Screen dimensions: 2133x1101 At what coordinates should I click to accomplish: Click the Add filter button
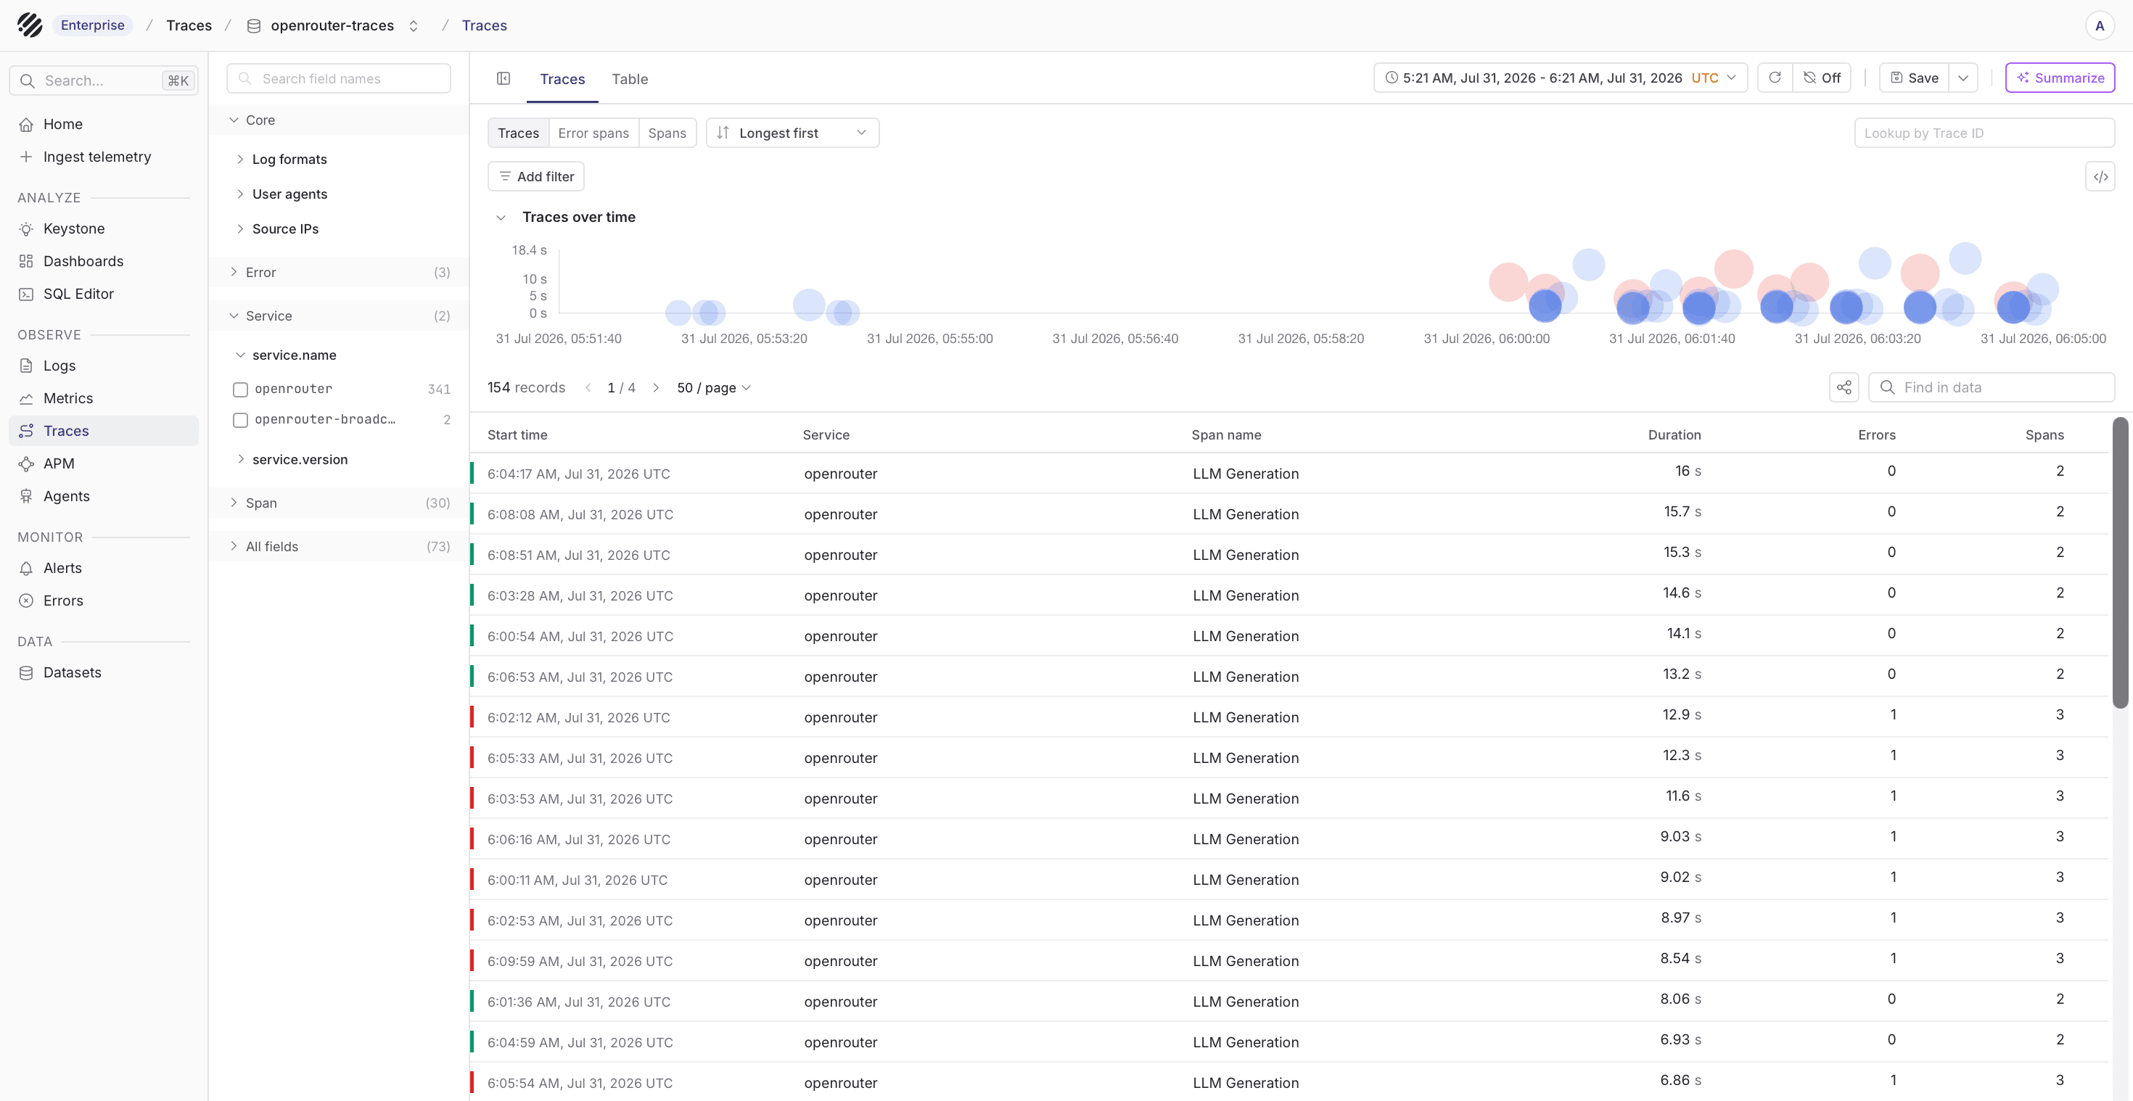(535, 176)
